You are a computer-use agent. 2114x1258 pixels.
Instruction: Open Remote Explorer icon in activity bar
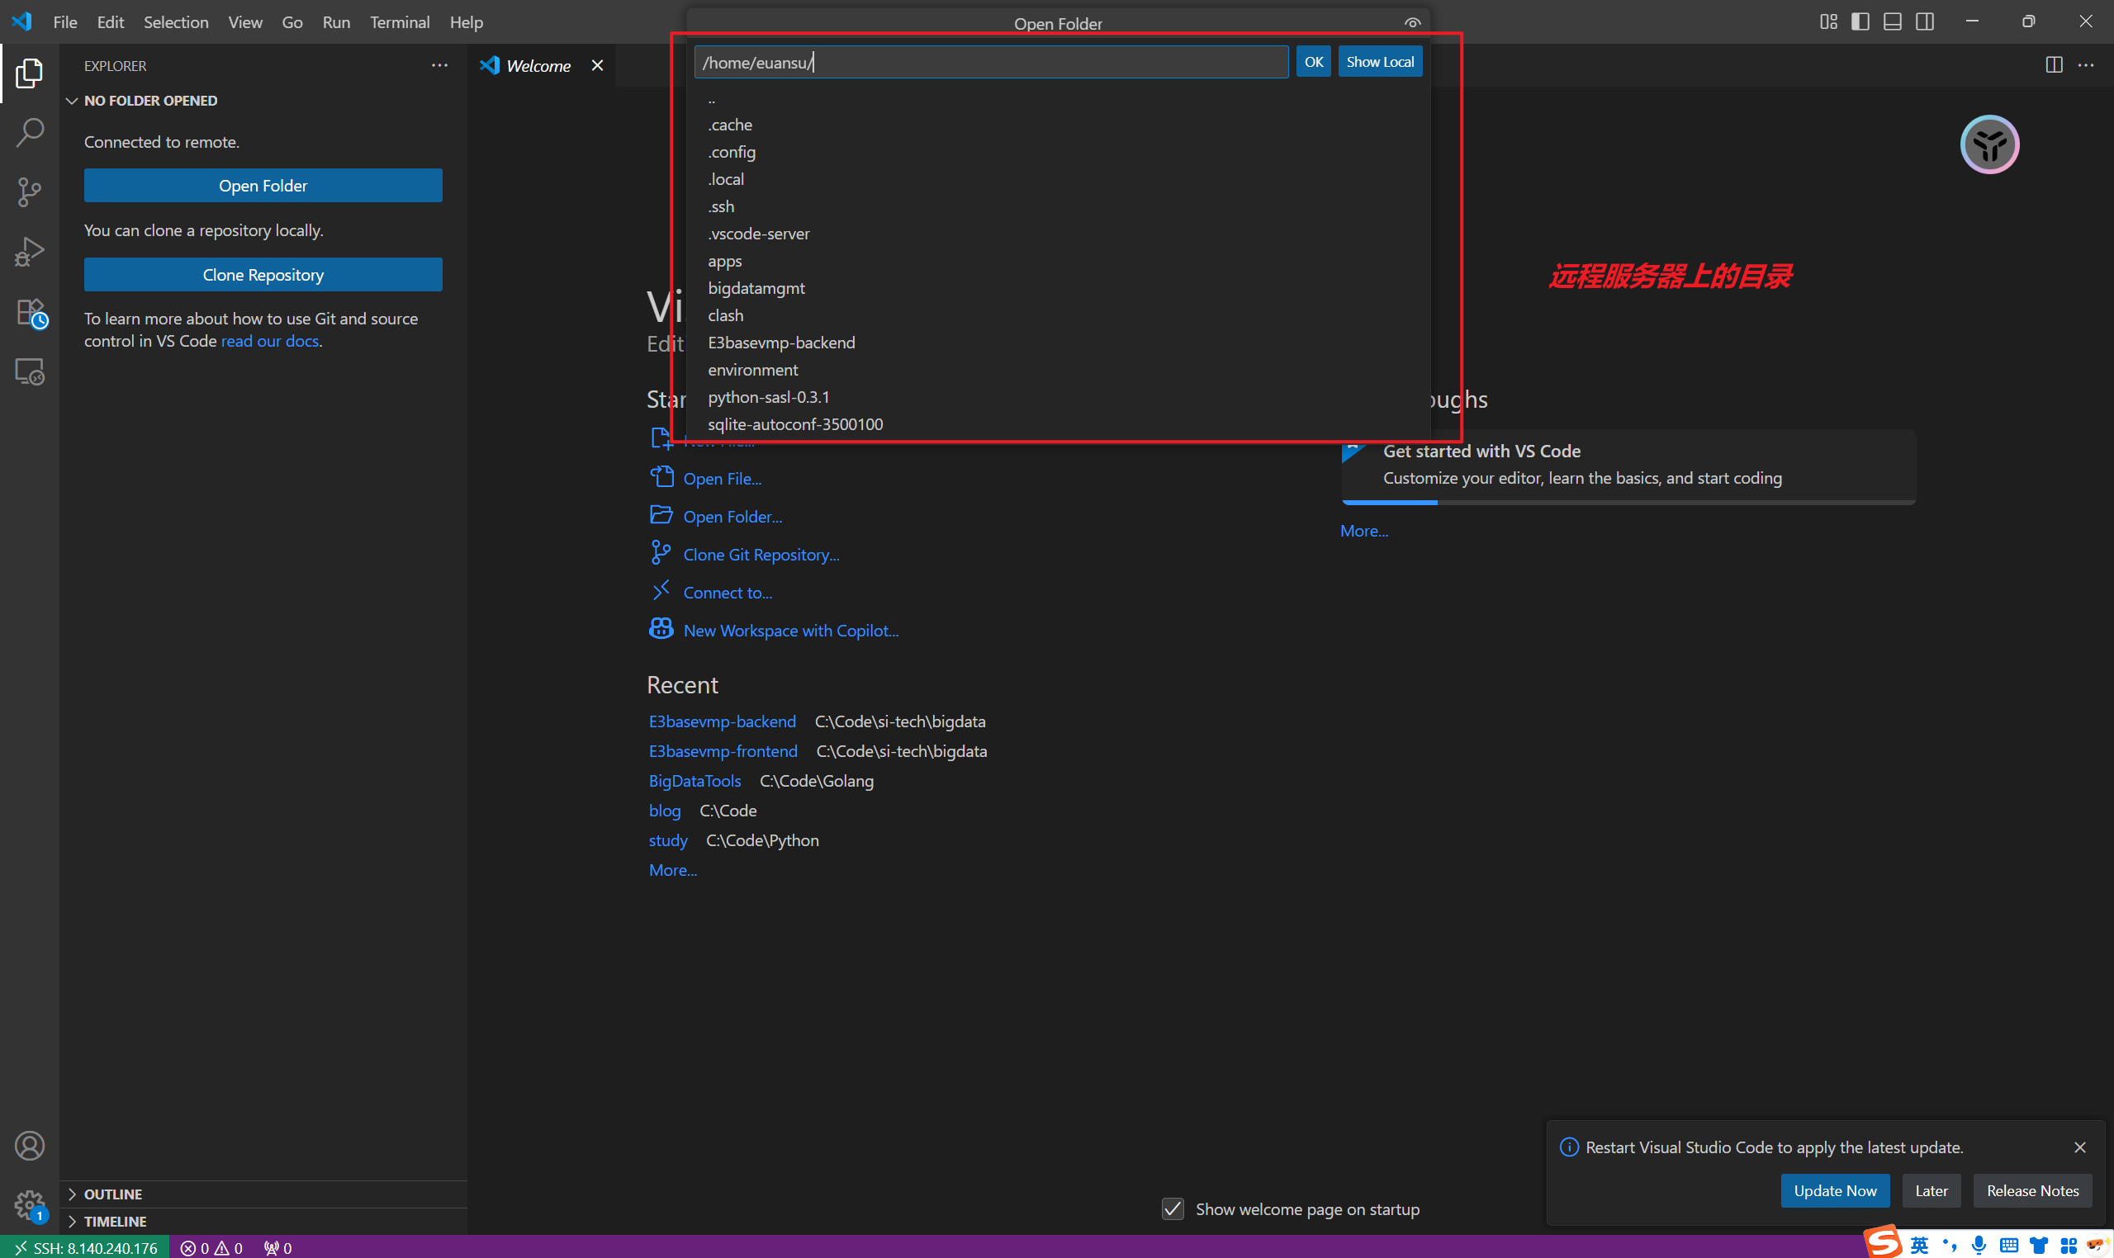(x=30, y=372)
